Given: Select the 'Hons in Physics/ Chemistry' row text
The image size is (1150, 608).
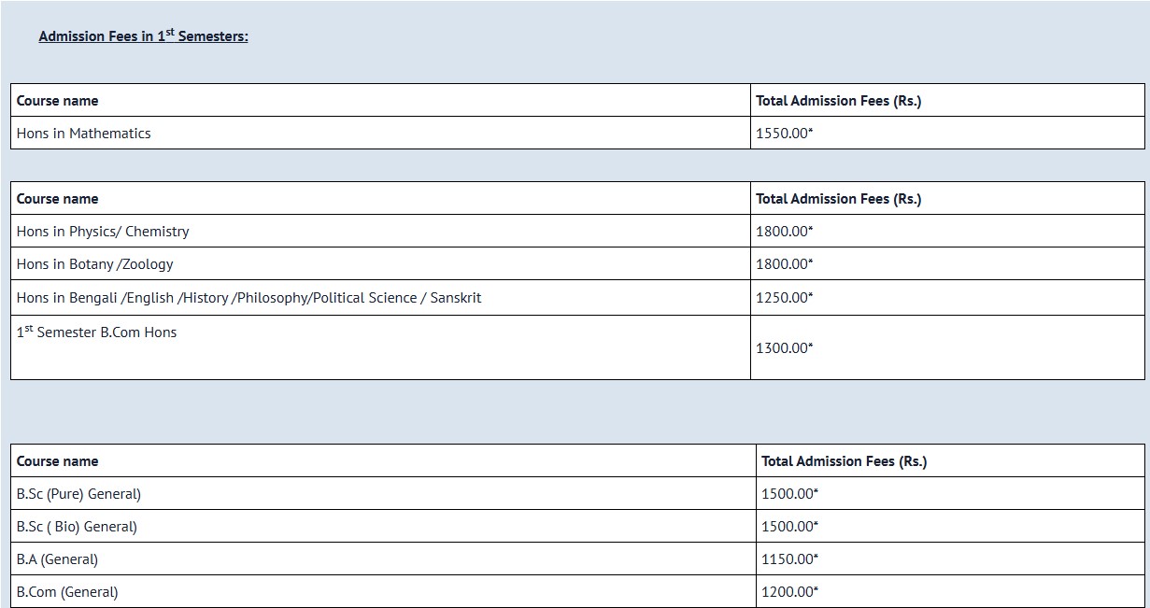Looking at the screenshot, I should tap(103, 232).
